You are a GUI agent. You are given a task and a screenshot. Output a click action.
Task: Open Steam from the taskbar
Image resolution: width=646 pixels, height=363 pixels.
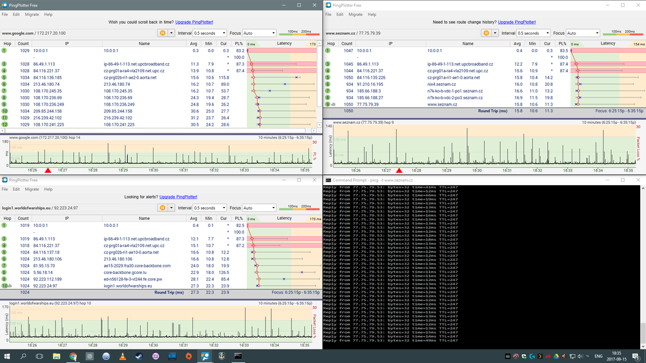tap(139, 356)
